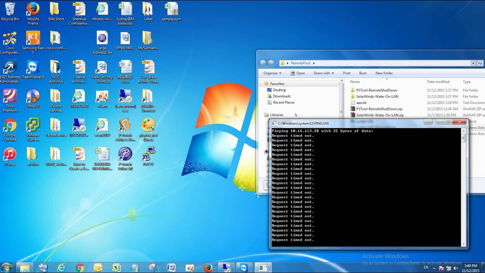
Task: Expand the Organize dropdown menu
Action: (x=272, y=73)
